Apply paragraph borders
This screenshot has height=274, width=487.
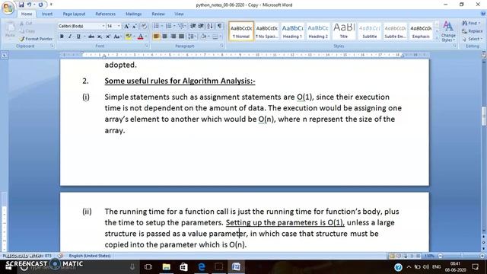pyautogui.click(x=215, y=37)
